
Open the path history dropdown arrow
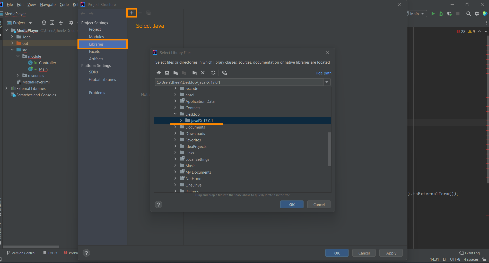click(327, 82)
